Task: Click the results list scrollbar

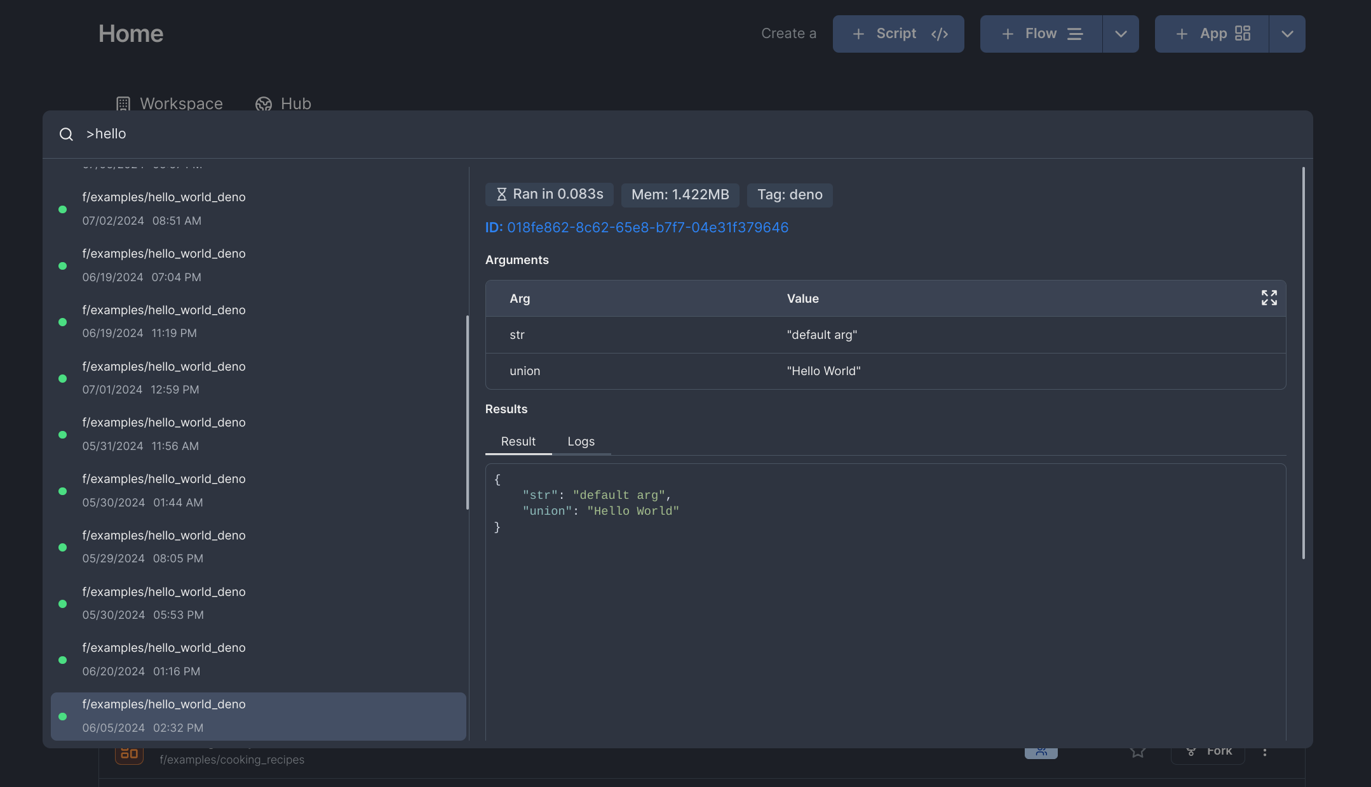Action: click(x=468, y=413)
